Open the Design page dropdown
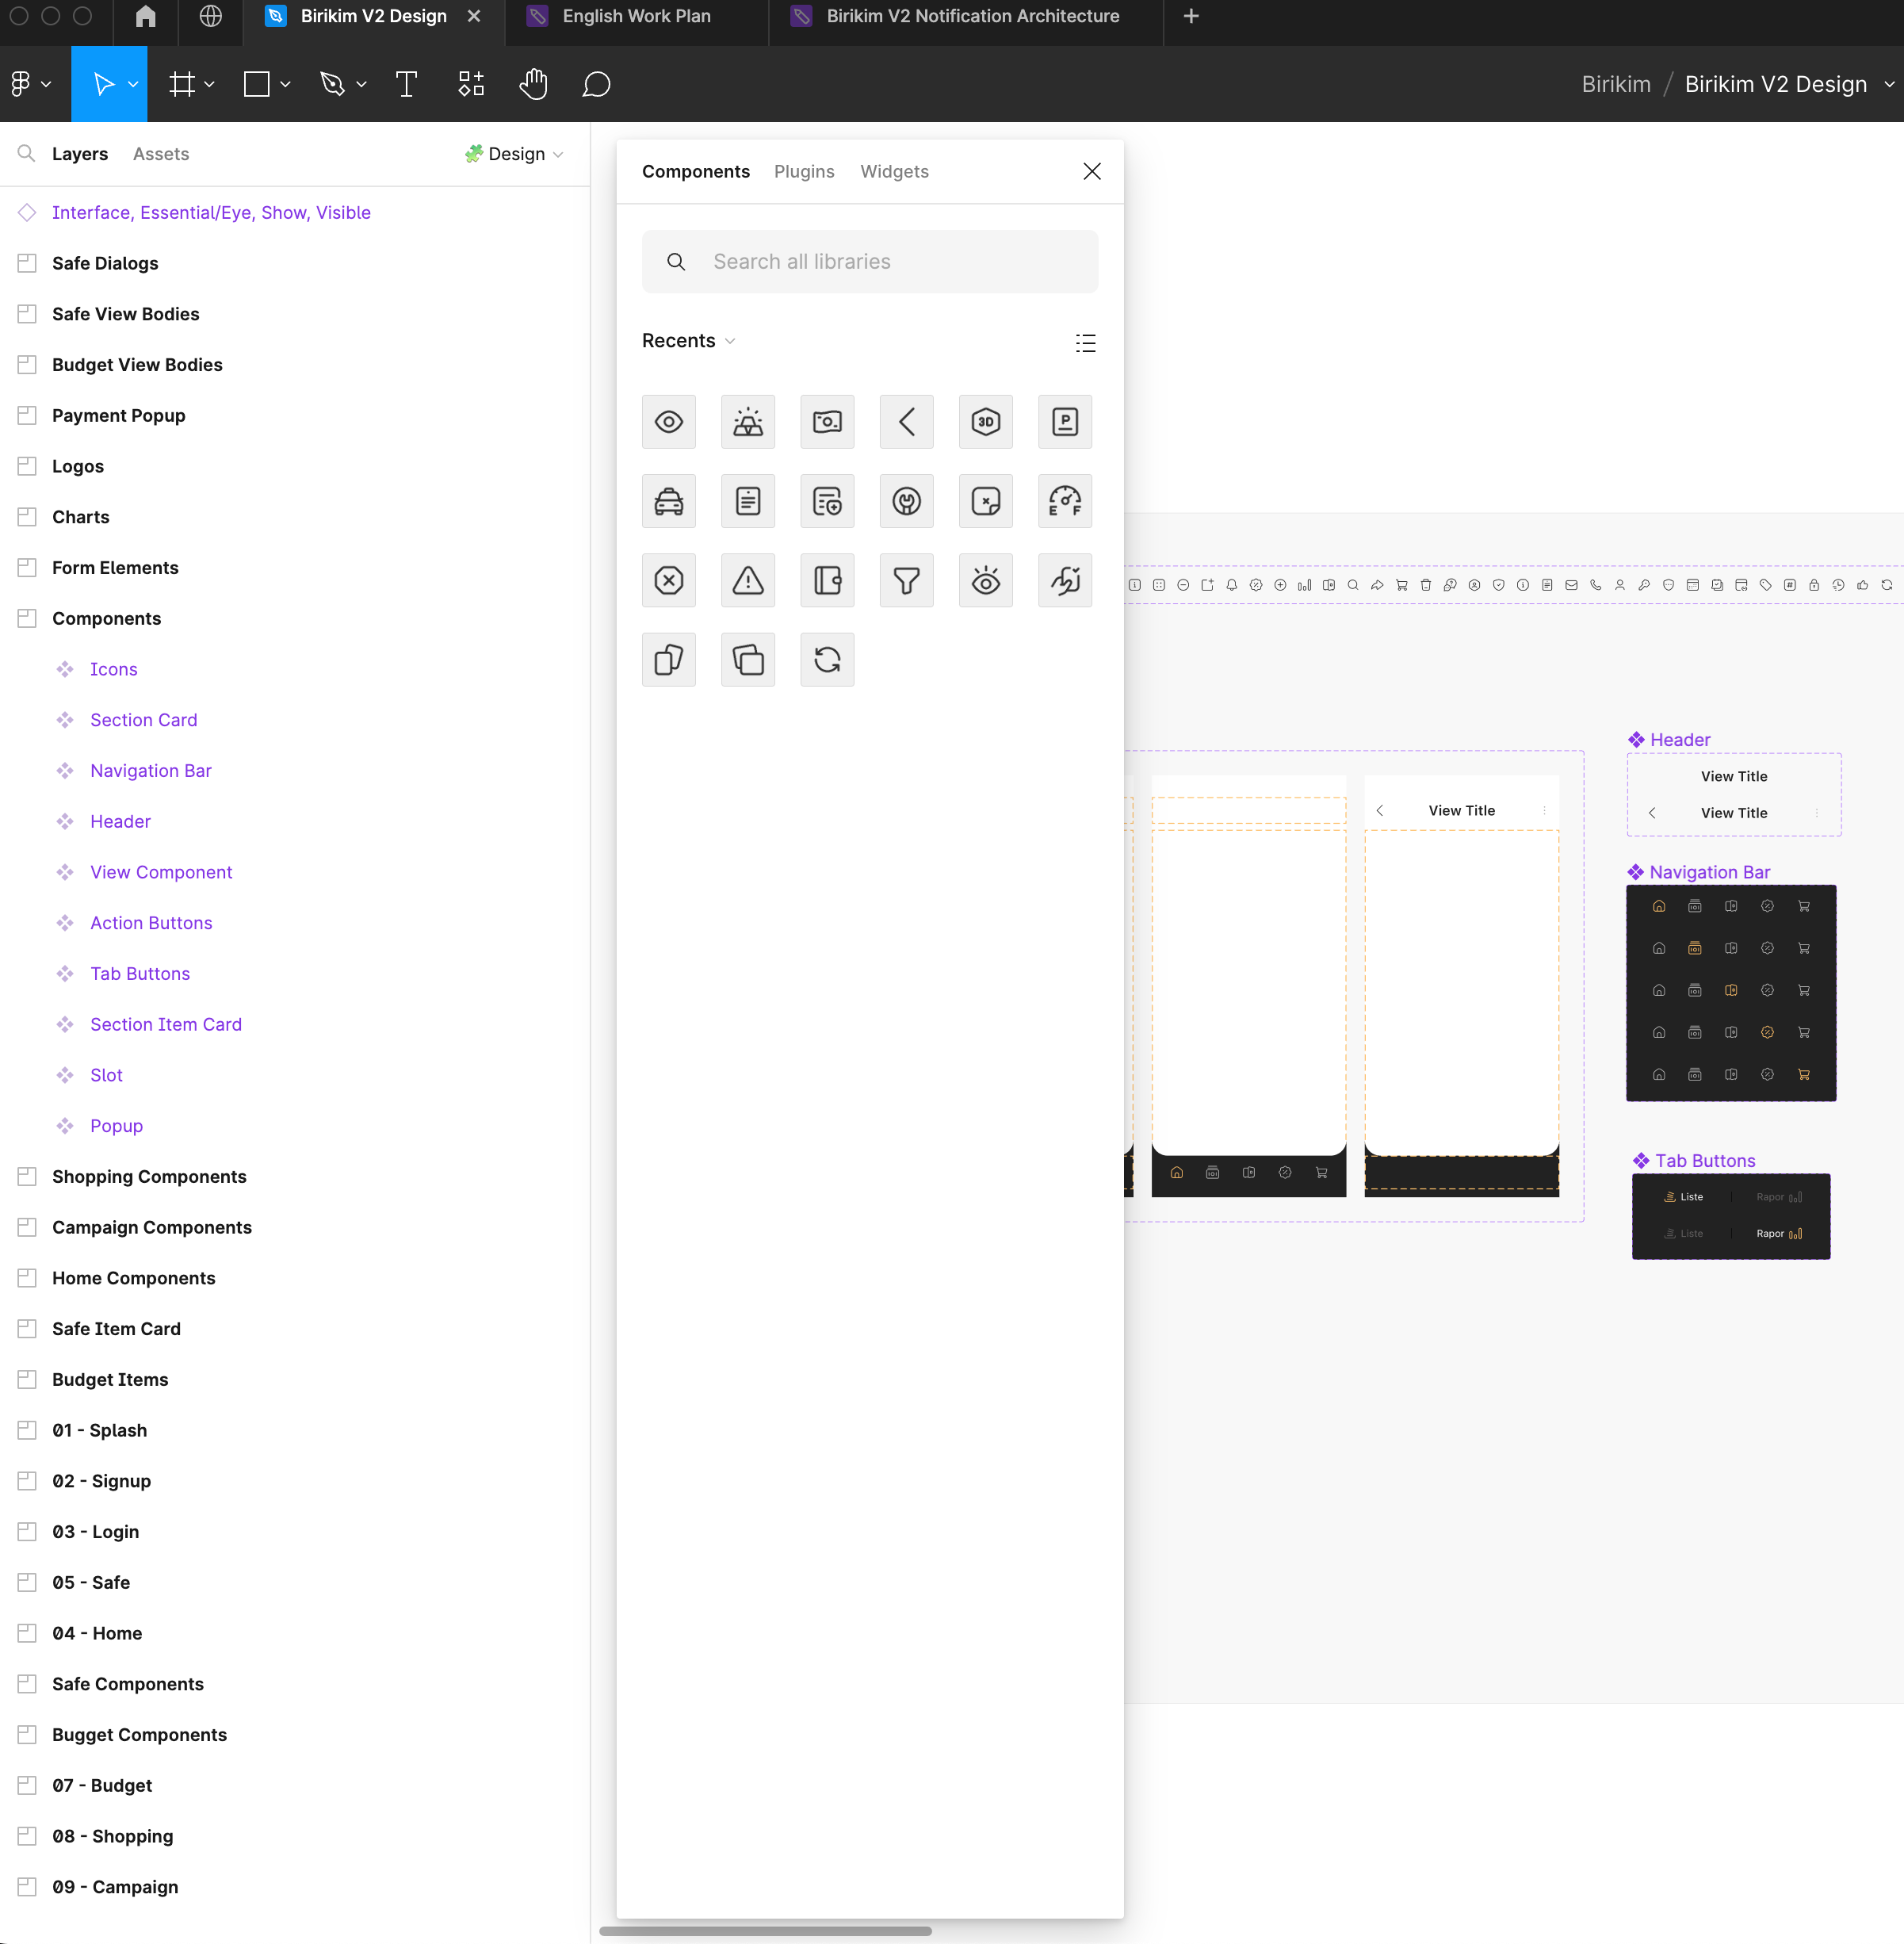1904x1944 pixels. pyautogui.click(x=514, y=153)
